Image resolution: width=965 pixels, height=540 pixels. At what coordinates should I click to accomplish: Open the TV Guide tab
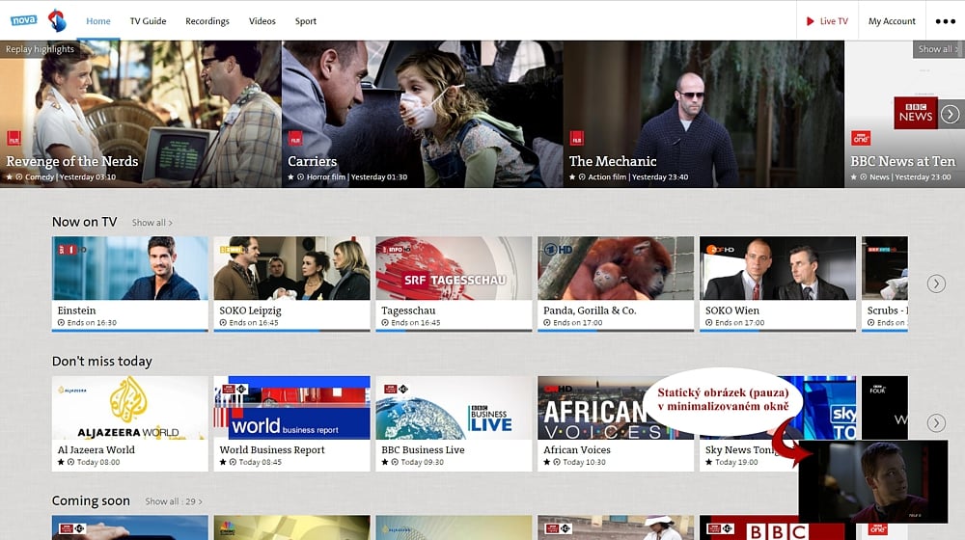(148, 21)
